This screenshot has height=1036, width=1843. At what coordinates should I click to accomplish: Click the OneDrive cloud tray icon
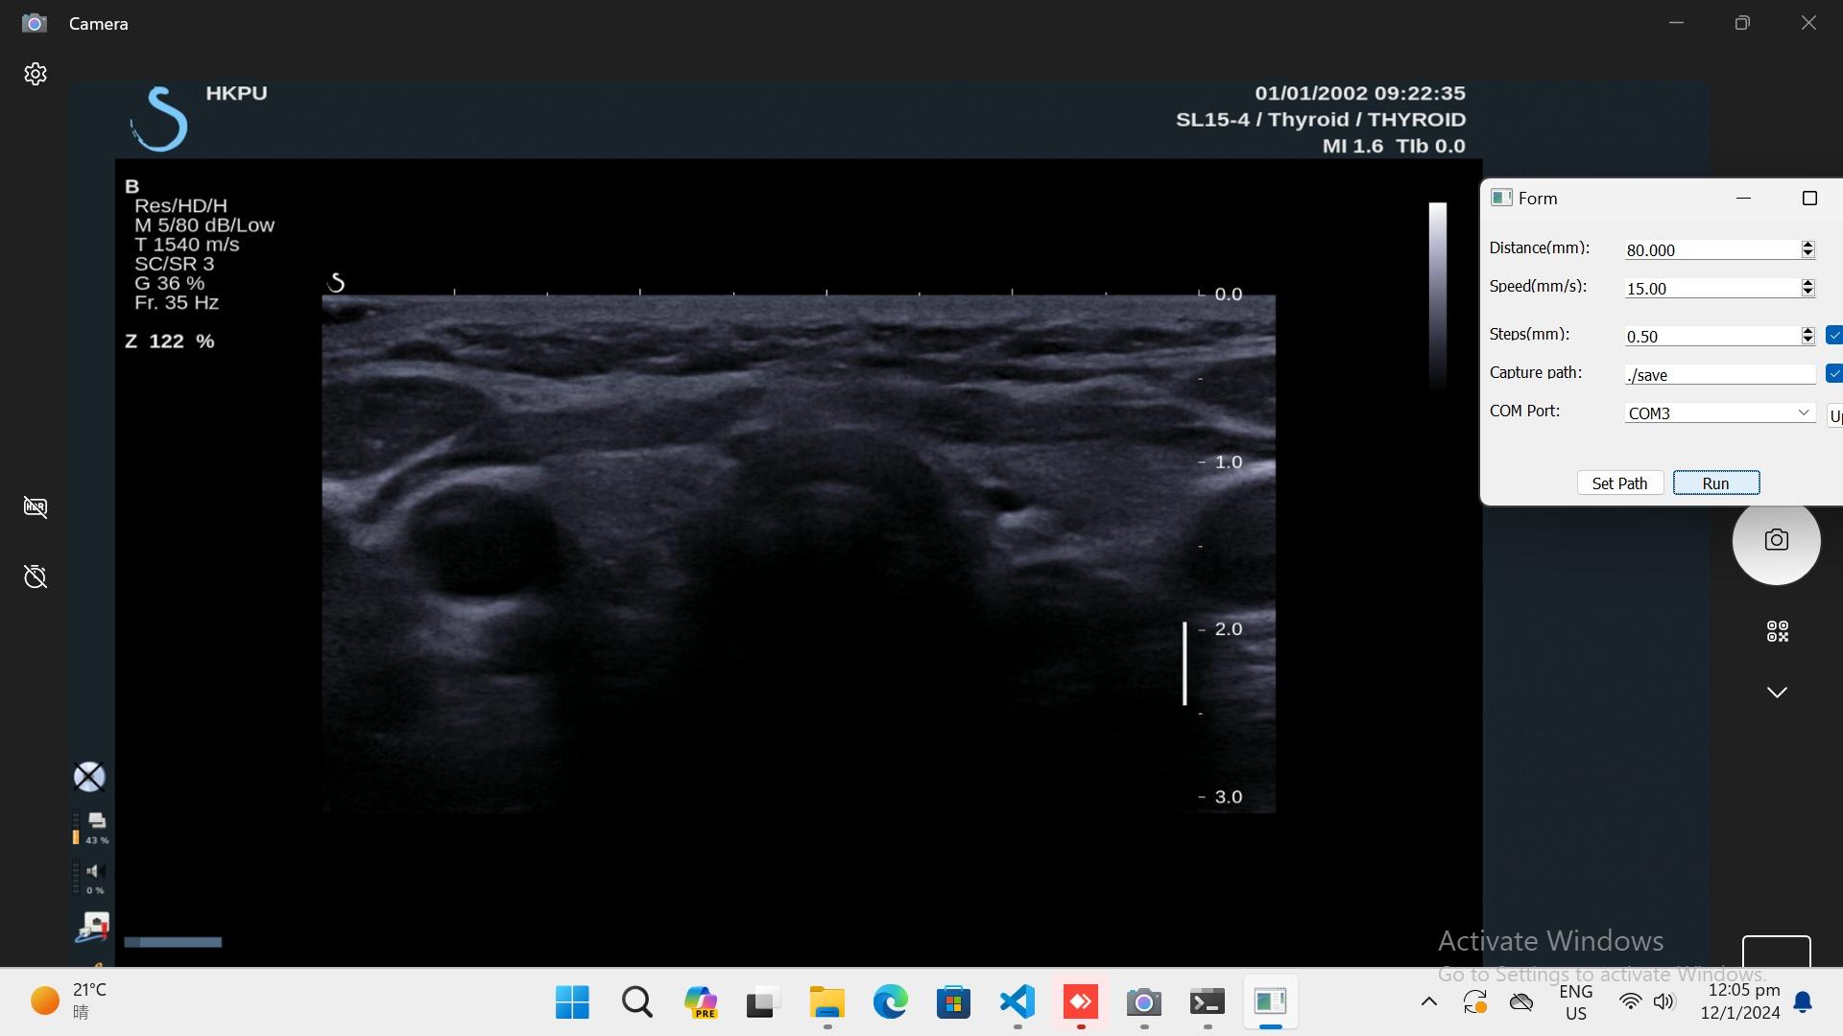coord(1521,1002)
